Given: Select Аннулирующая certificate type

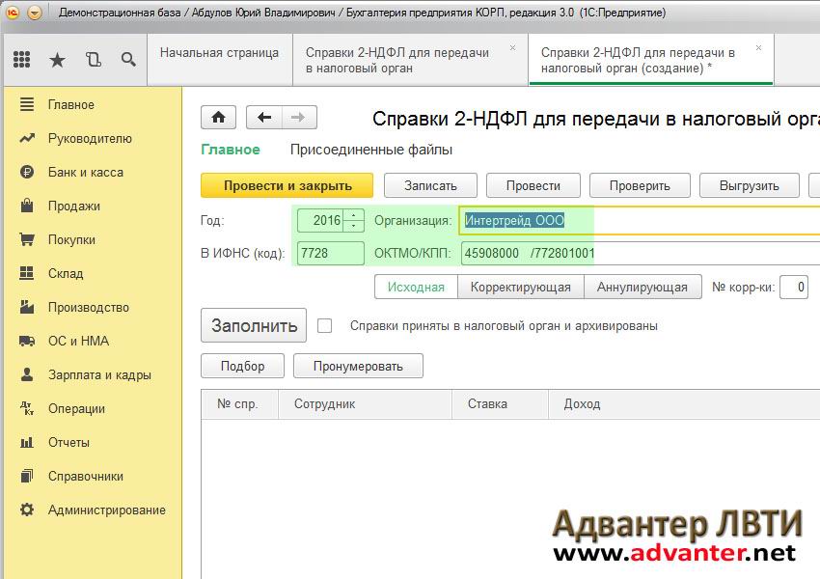Looking at the screenshot, I should pos(642,288).
